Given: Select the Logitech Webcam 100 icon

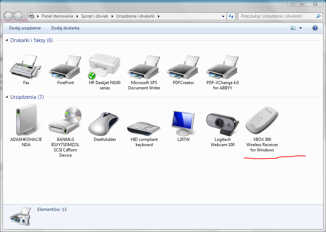Looking at the screenshot, I should pos(222,124).
